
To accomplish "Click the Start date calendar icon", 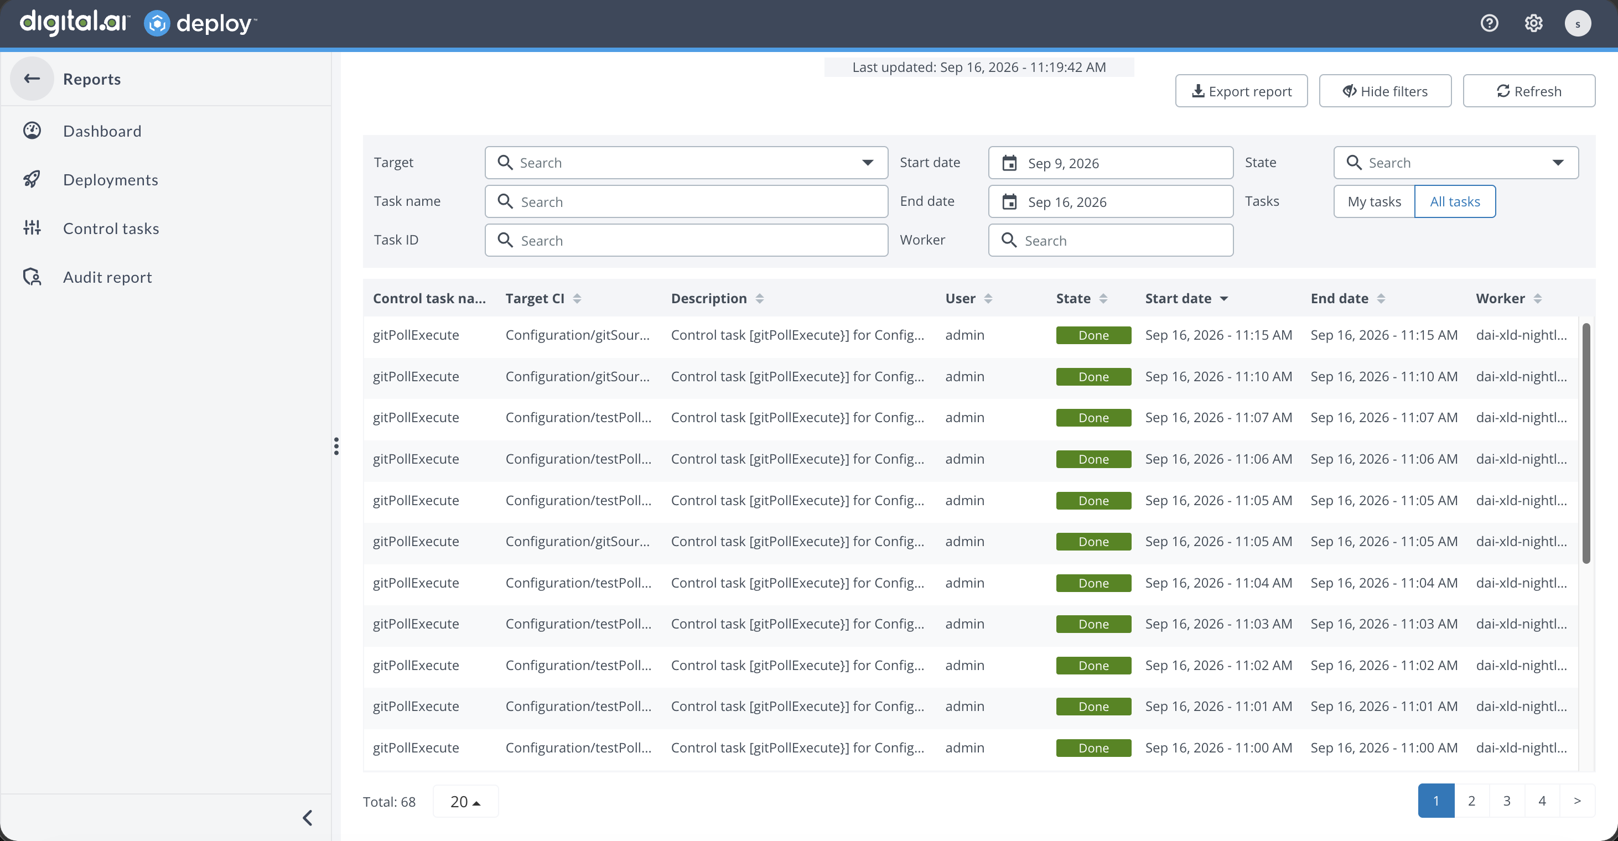I will pyautogui.click(x=1009, y=163).
